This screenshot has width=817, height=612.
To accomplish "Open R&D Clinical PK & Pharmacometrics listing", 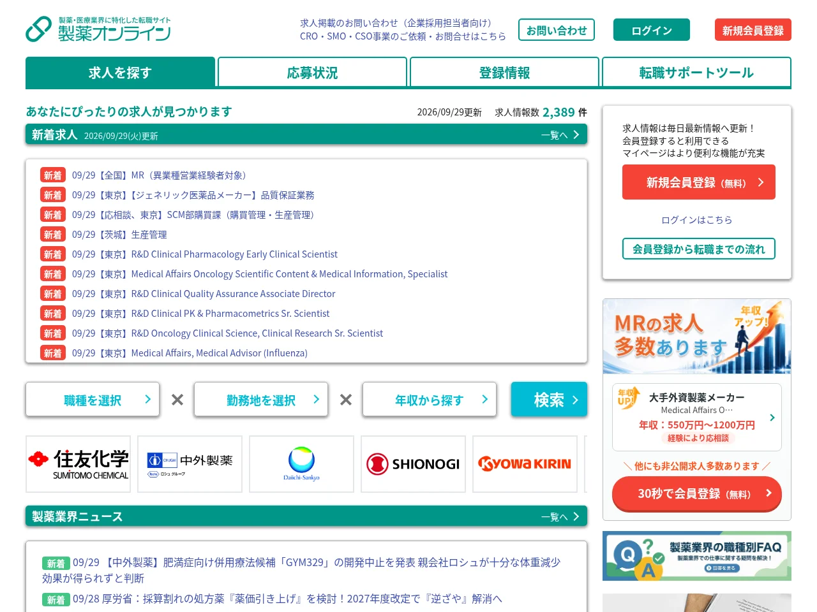I will click(201, 314).
